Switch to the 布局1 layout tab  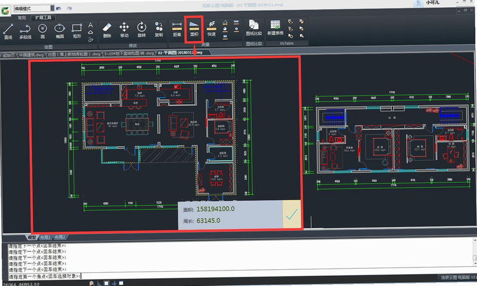45,237
